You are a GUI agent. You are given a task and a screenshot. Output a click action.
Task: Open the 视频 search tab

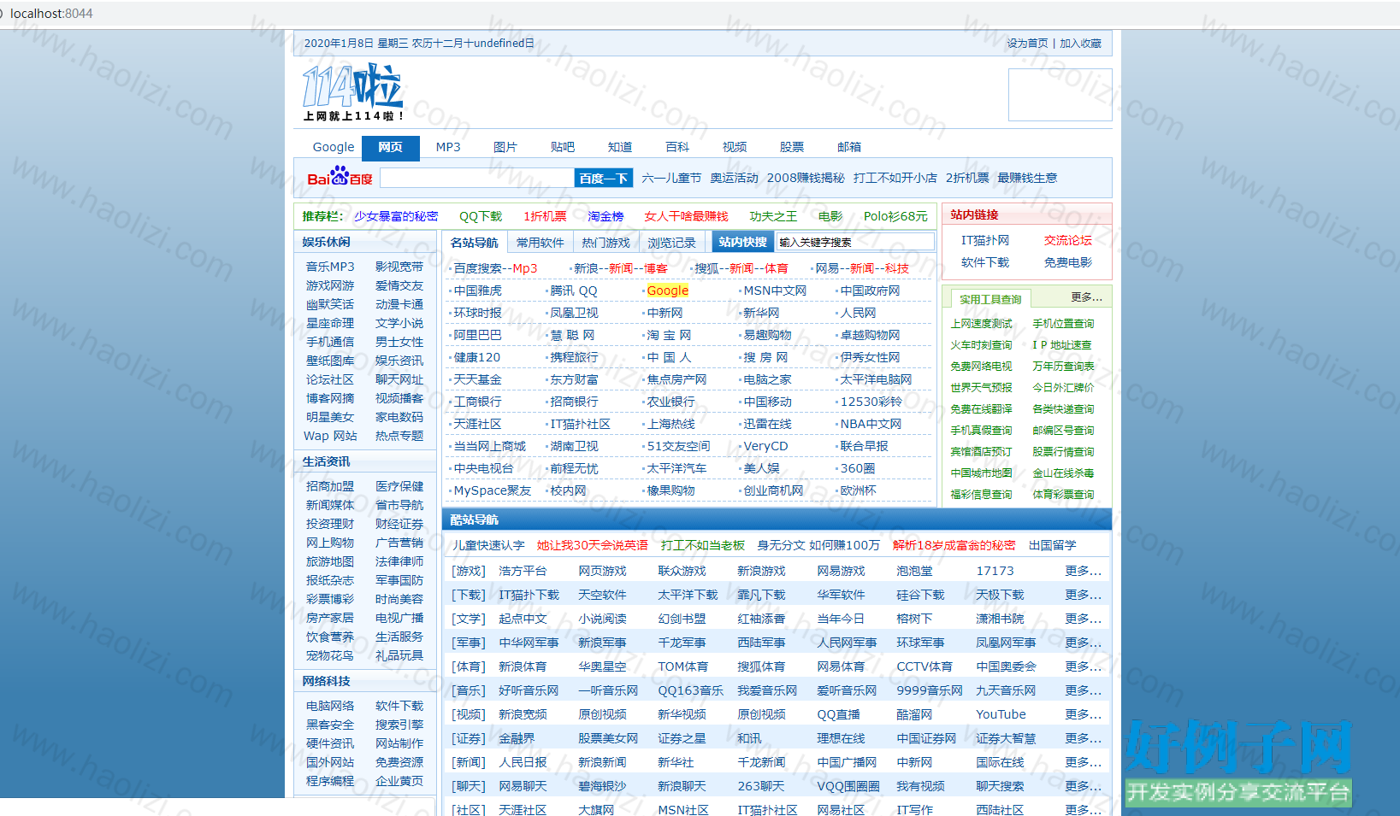[x=735, y=147]
